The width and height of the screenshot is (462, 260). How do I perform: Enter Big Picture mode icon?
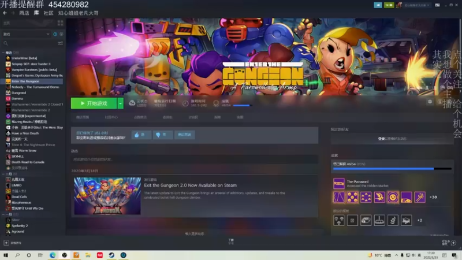[x=438, y=5]
